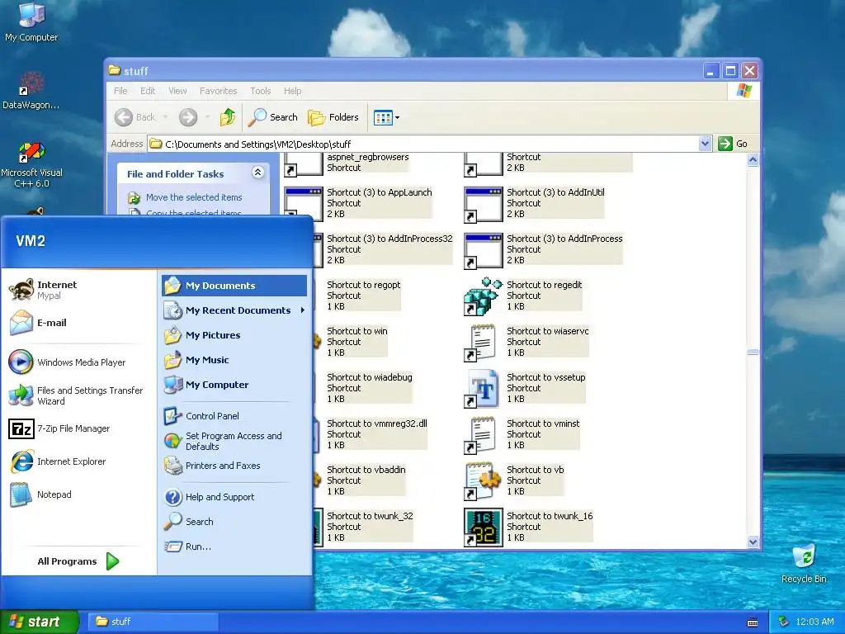845x634 pixels.
Task: Select Shortcut to twunk_16 icon
Action: tap(484, 528)
